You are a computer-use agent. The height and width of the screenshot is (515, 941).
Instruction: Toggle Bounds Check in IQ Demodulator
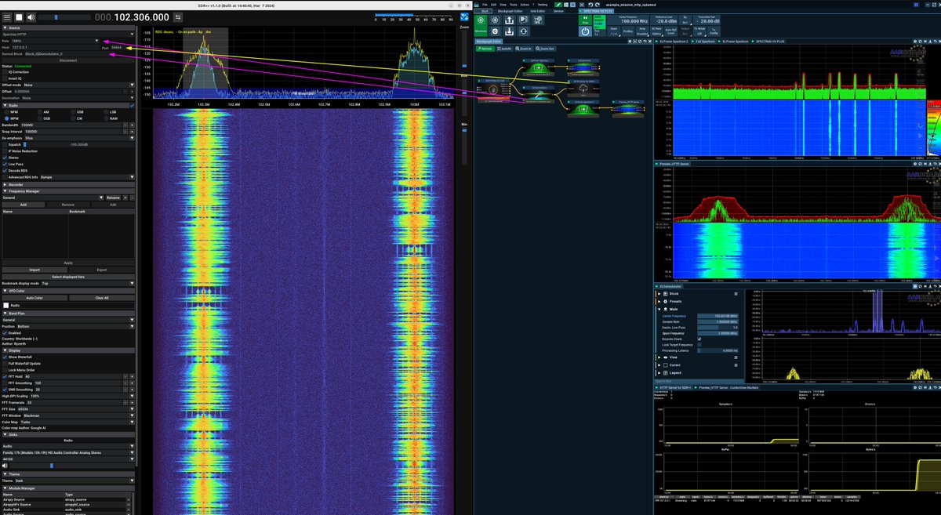click(699, 339)
